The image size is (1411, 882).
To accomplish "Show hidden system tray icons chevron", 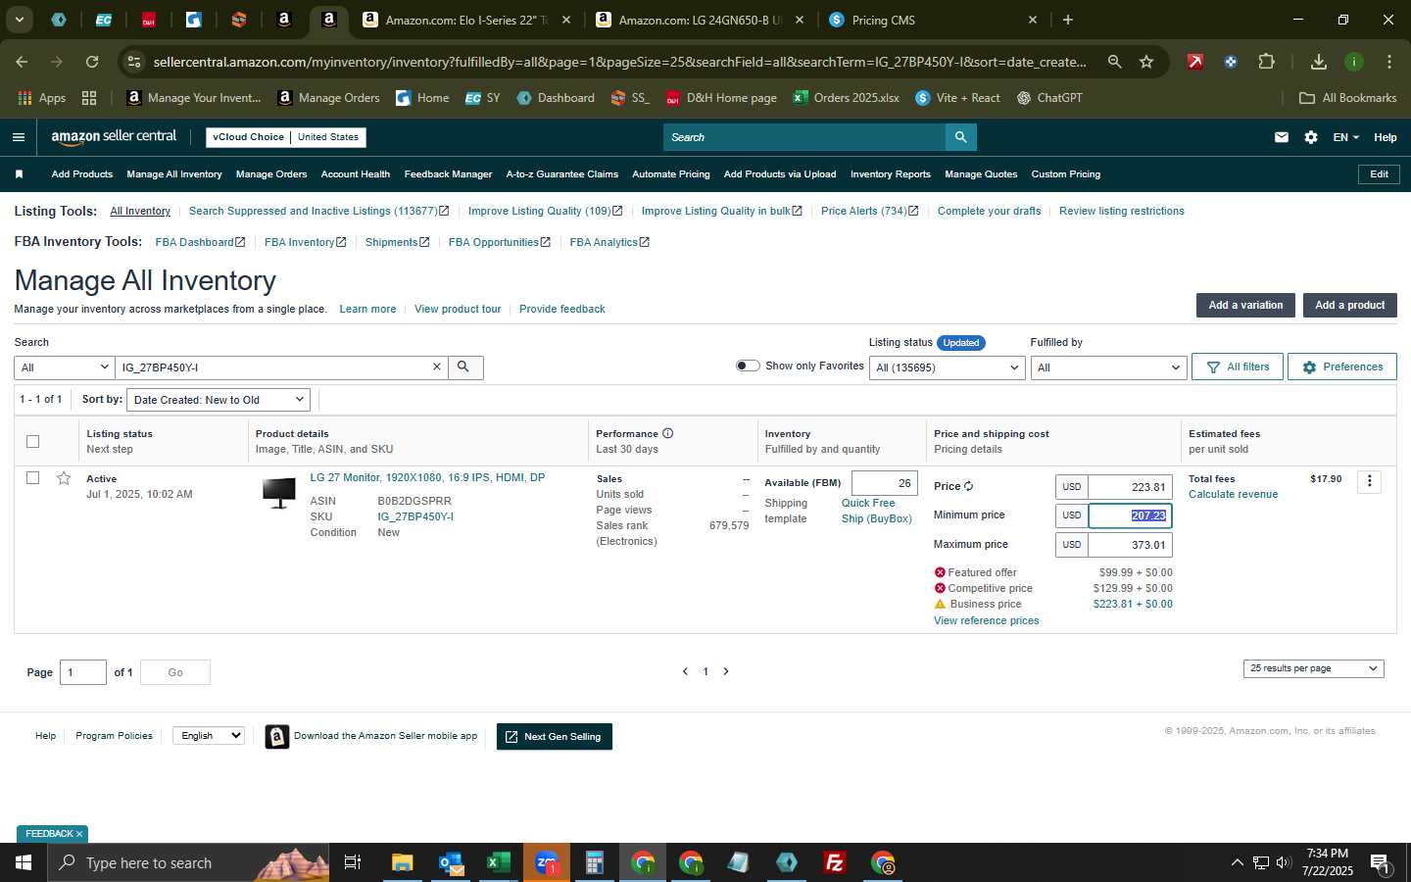I will coord(1237,862).
